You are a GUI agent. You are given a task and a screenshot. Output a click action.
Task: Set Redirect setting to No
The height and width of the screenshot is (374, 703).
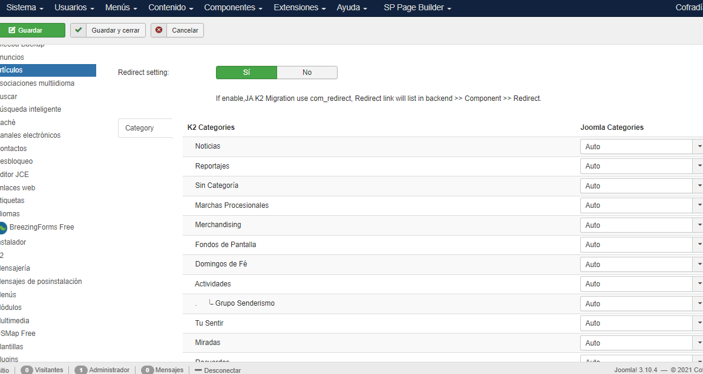click(x=307, y=73)
